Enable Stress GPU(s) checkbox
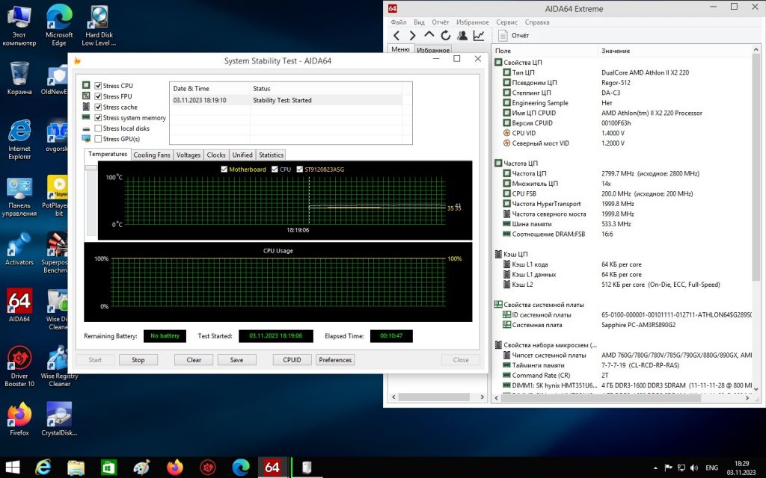This screenshot has width=766, height=478. point(98,139)
